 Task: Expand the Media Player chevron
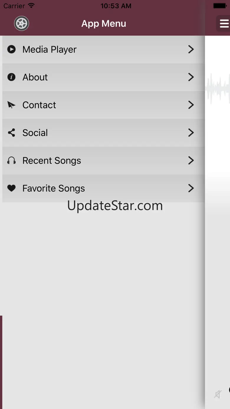click(191, 49)
